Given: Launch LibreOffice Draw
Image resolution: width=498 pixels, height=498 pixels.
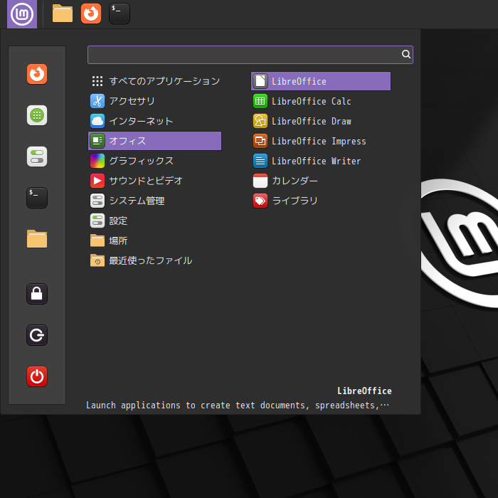Looking at the screenshot, I should pos(311,121).
